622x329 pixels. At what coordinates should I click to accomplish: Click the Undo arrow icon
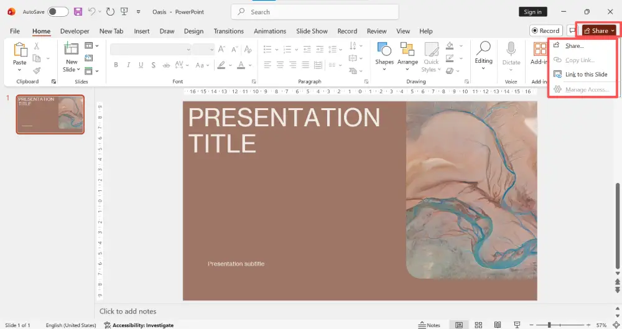(91, 12)
